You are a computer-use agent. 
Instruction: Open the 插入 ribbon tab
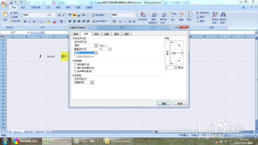click(x=23, y=7)
